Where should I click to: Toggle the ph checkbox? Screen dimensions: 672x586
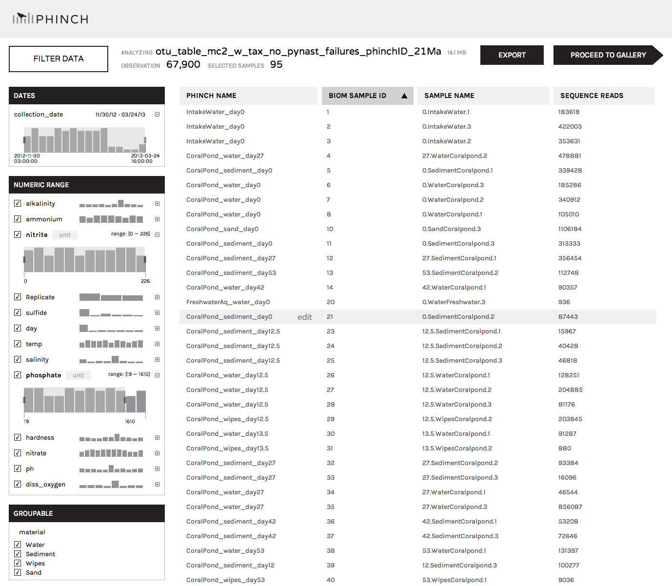coord(18,469)
